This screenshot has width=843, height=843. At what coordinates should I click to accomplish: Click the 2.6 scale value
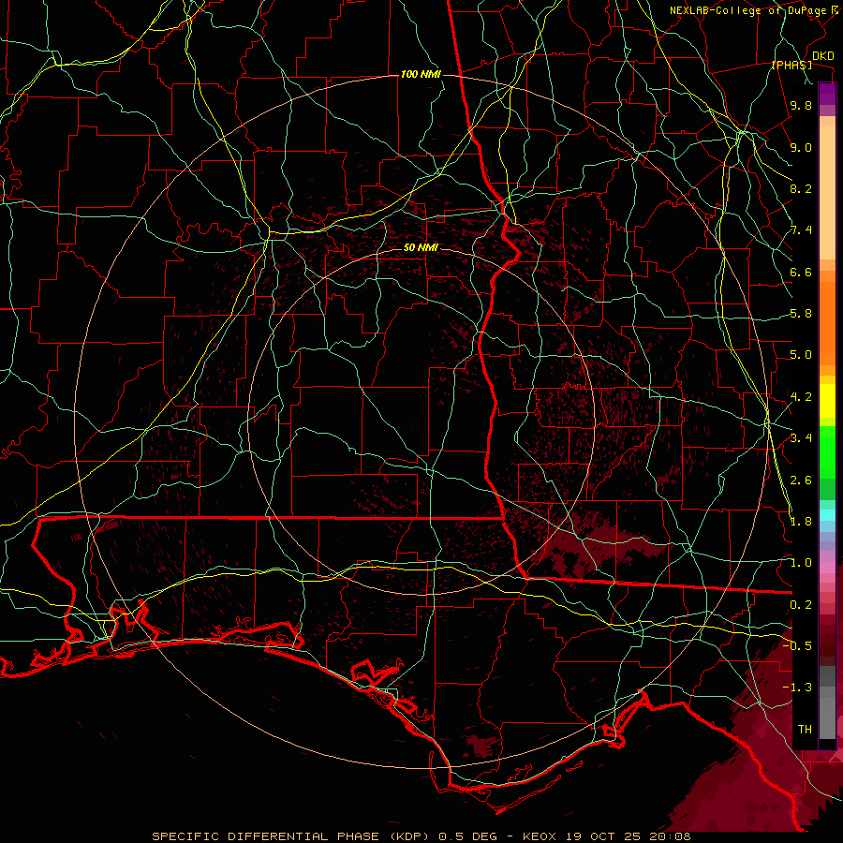(x=801, y=481)
